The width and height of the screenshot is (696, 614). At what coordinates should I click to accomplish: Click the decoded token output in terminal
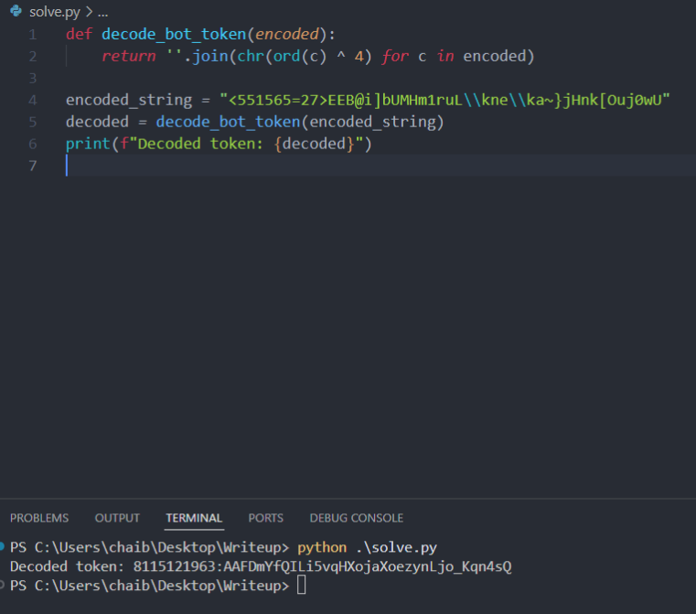322,567
